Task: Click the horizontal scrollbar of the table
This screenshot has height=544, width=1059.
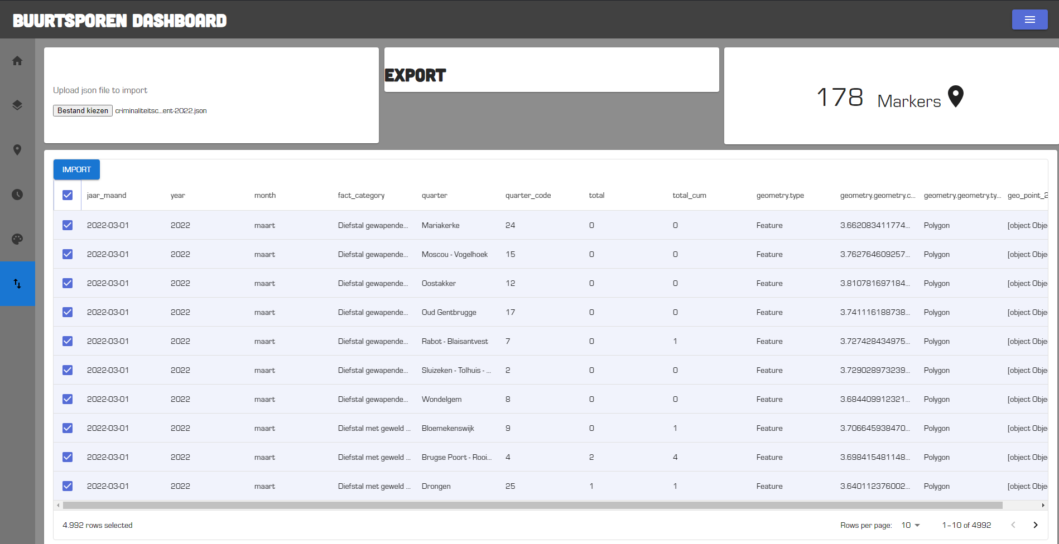Action: 533,505
